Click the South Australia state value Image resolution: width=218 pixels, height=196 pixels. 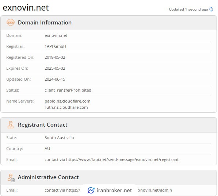59,138
